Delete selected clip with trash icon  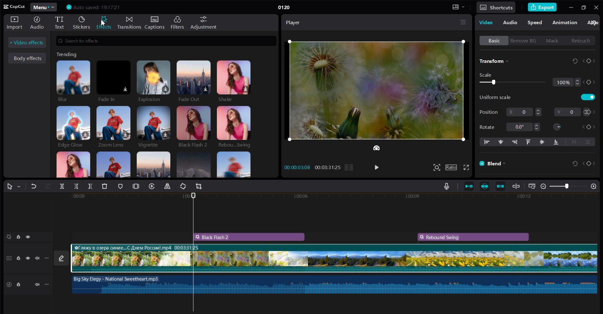[104, 186]
